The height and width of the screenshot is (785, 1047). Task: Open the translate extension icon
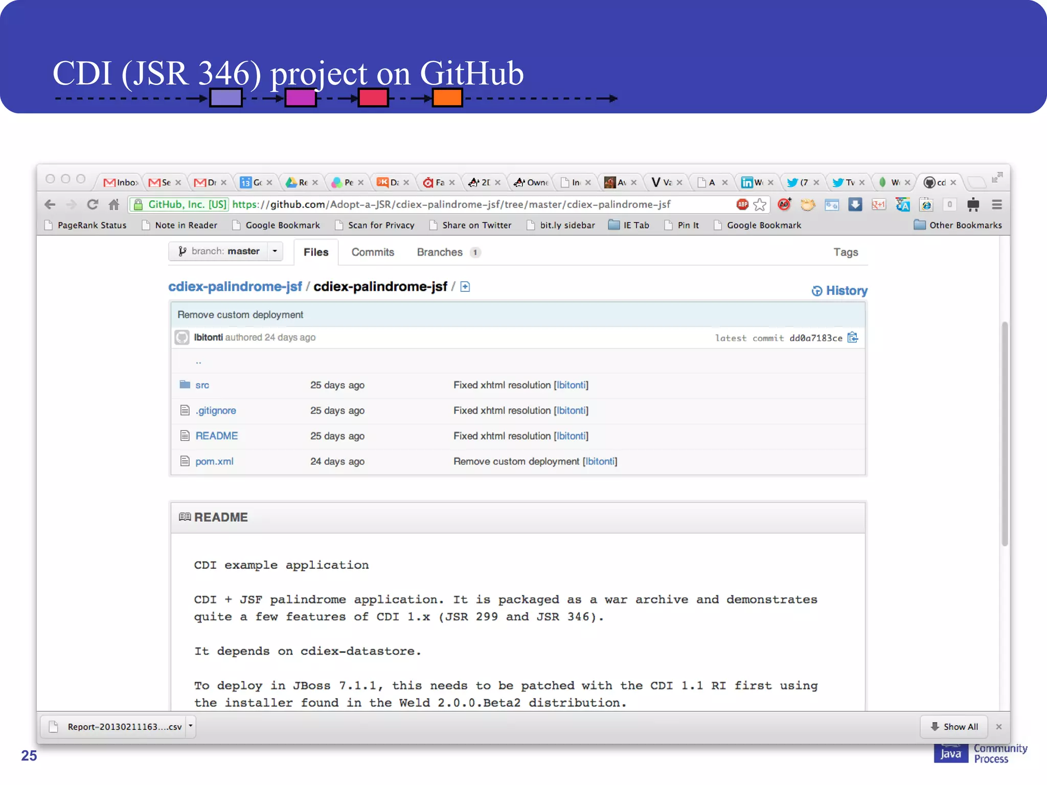902,204
